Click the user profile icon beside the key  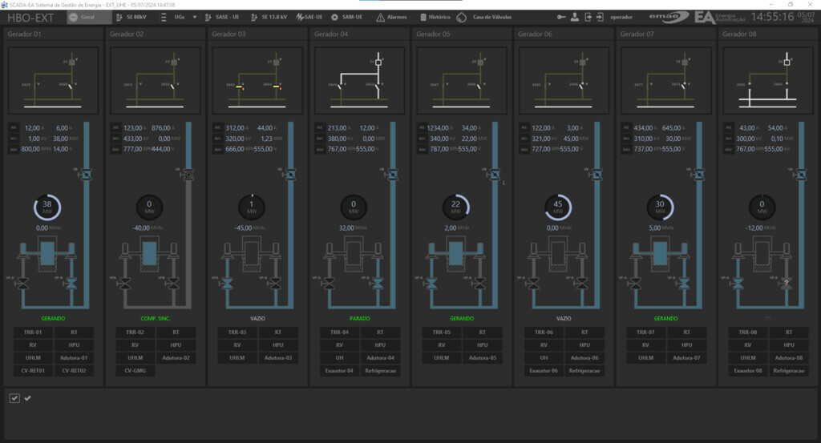tap(576, 17)
